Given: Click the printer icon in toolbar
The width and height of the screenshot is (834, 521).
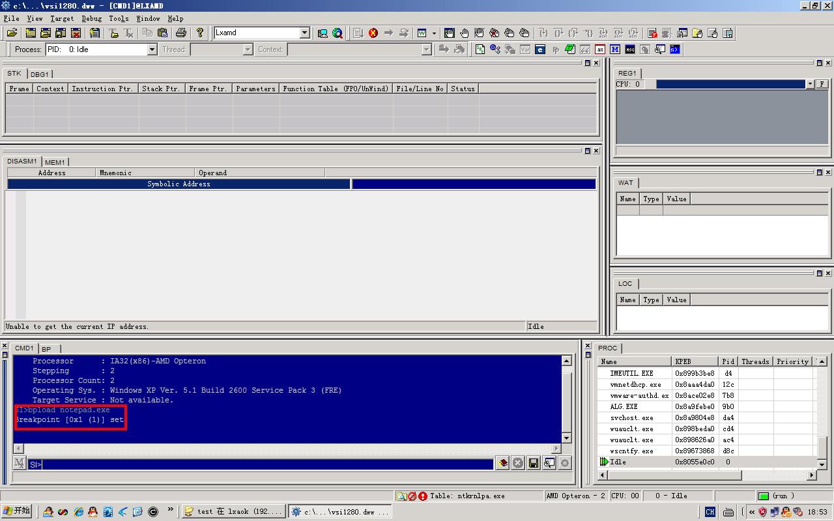Looking at the screenshot, I should coord(181,33).
